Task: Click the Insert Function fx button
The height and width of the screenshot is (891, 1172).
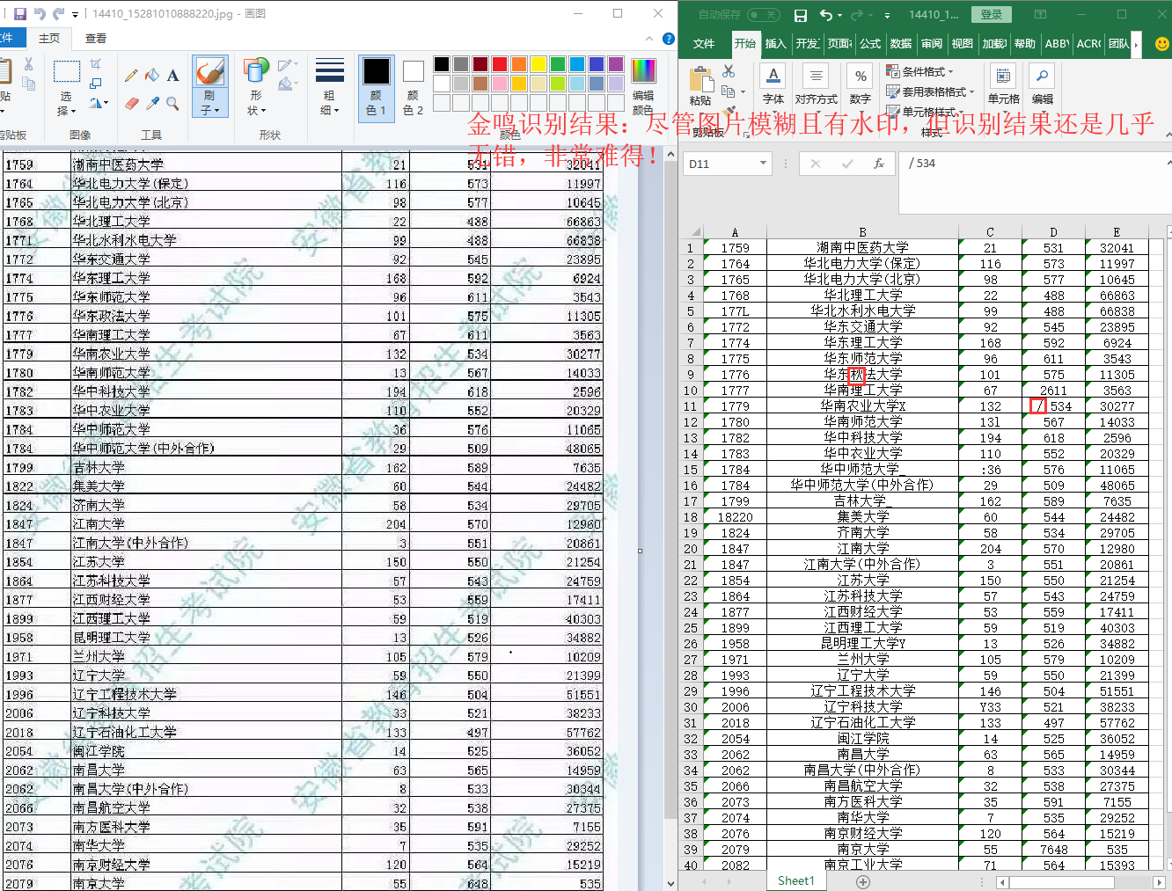Action: pyautogui.click(x=878, y=164)
